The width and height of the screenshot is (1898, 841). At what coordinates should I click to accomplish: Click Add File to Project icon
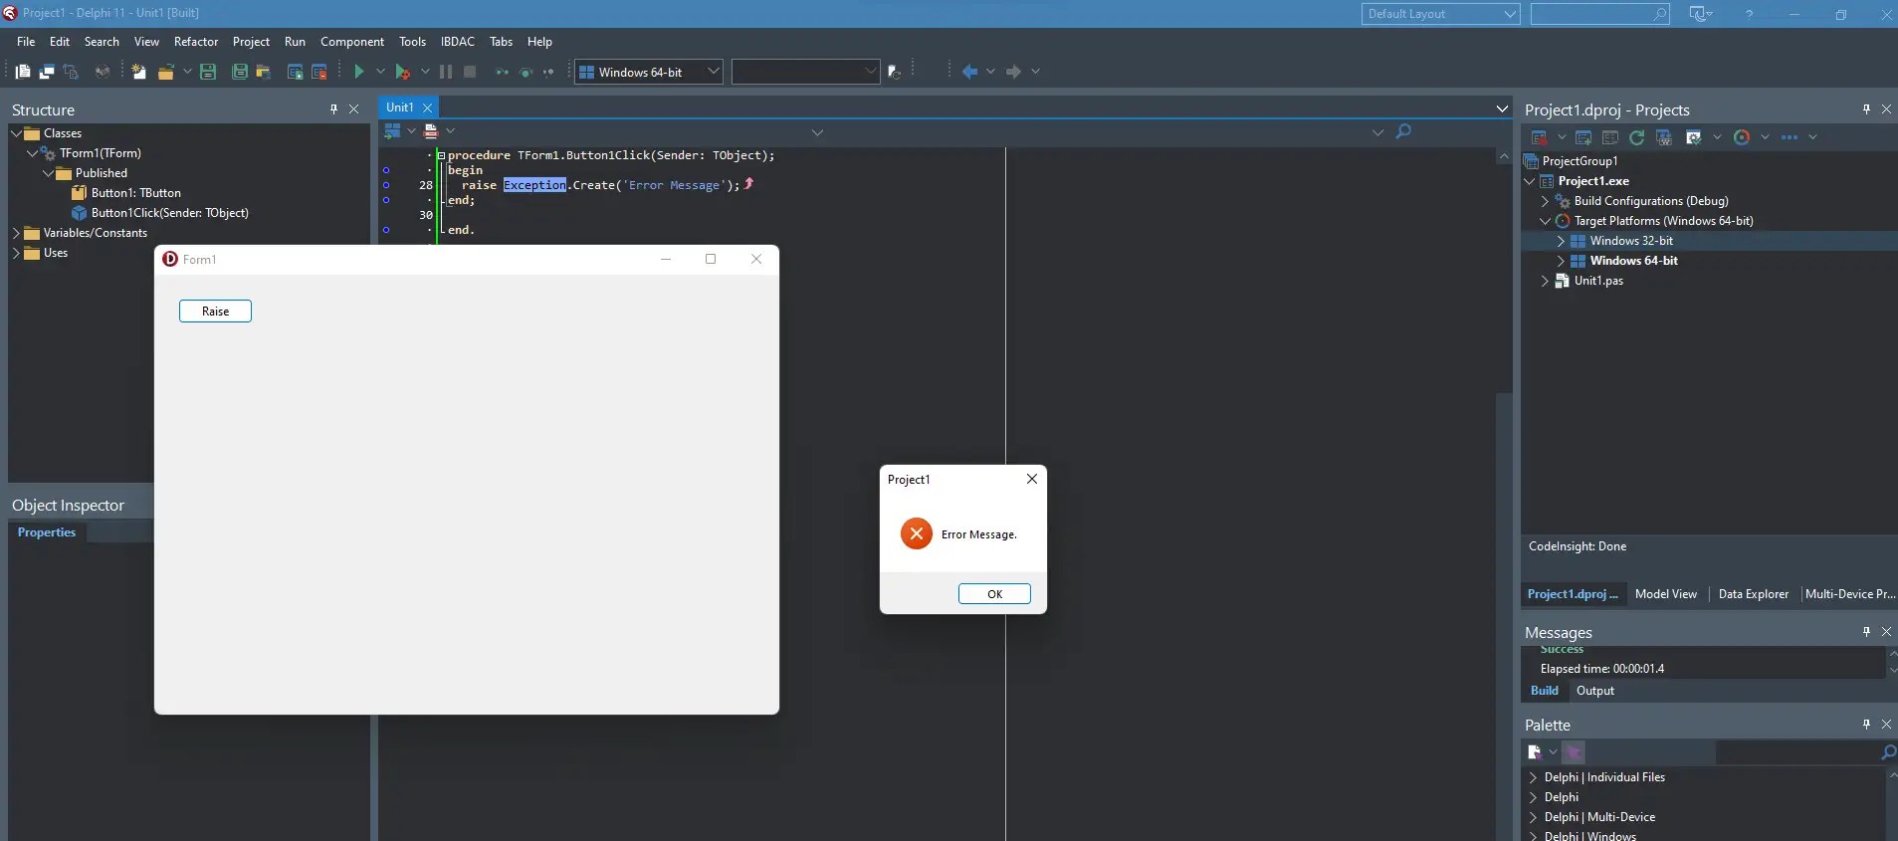pos(295,71)
